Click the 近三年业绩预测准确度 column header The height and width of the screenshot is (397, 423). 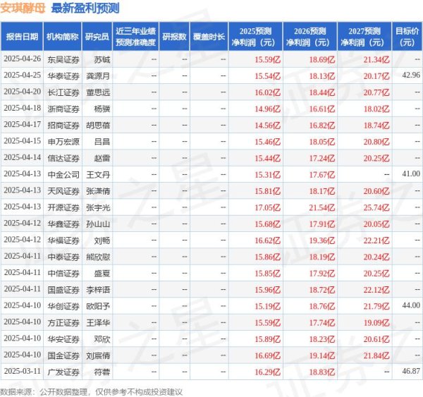pos(135,36)
